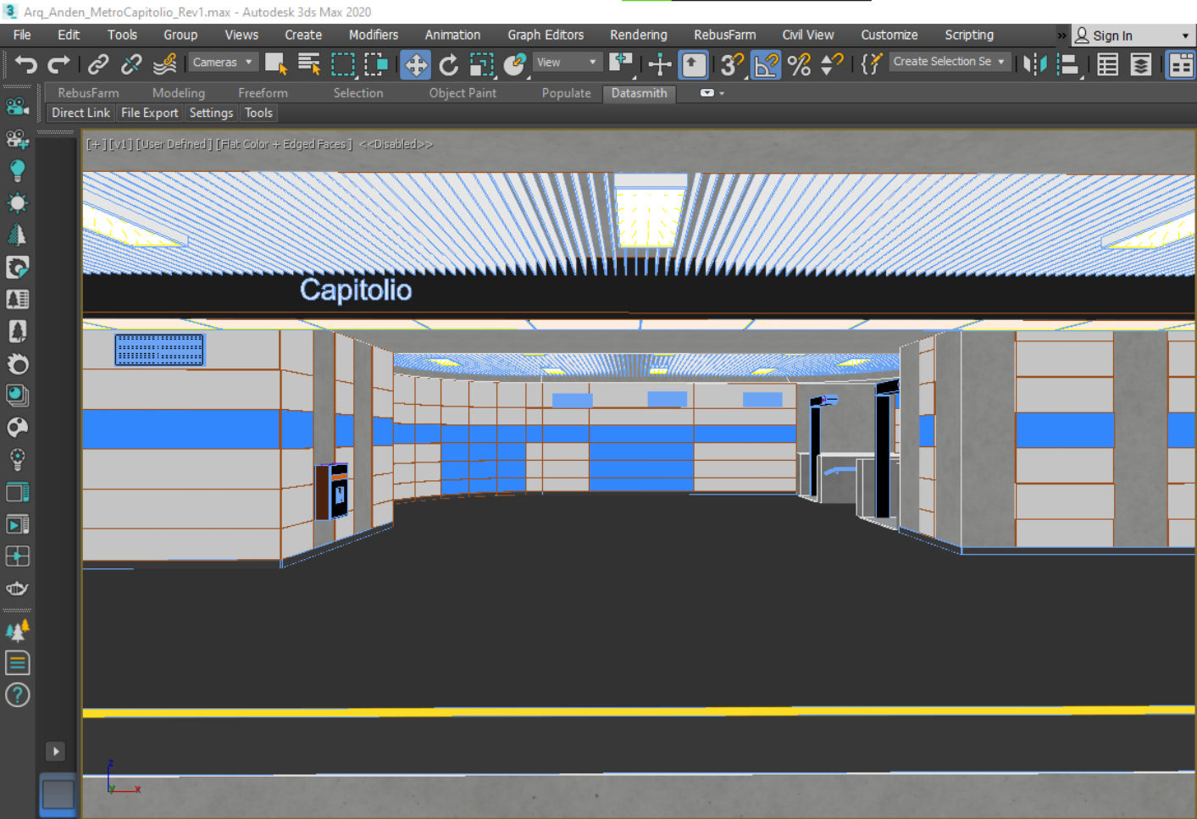Click Datasmith Tools button
This screenshot has height=819, width=1197.
258,113
